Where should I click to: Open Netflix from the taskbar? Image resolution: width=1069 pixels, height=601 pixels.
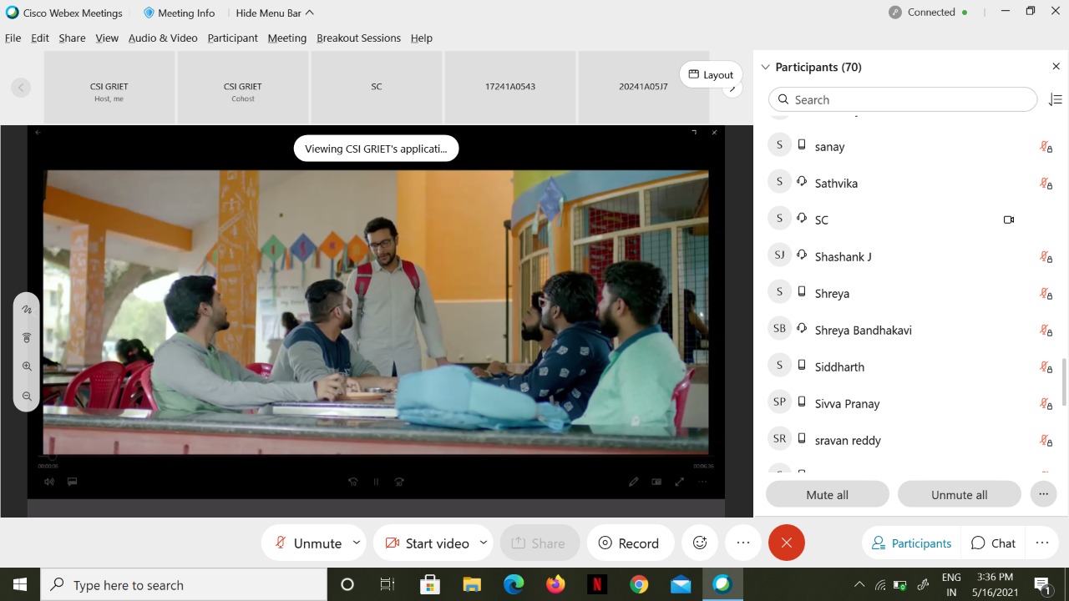pos(597,584)
